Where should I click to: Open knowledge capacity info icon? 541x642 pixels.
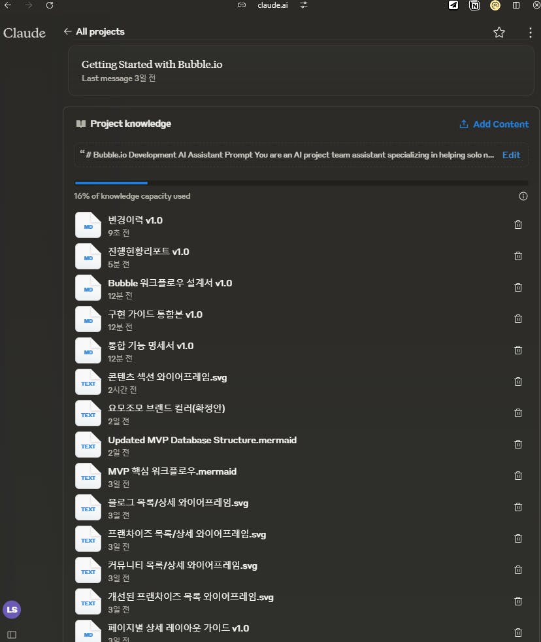[x=523, y=196]
